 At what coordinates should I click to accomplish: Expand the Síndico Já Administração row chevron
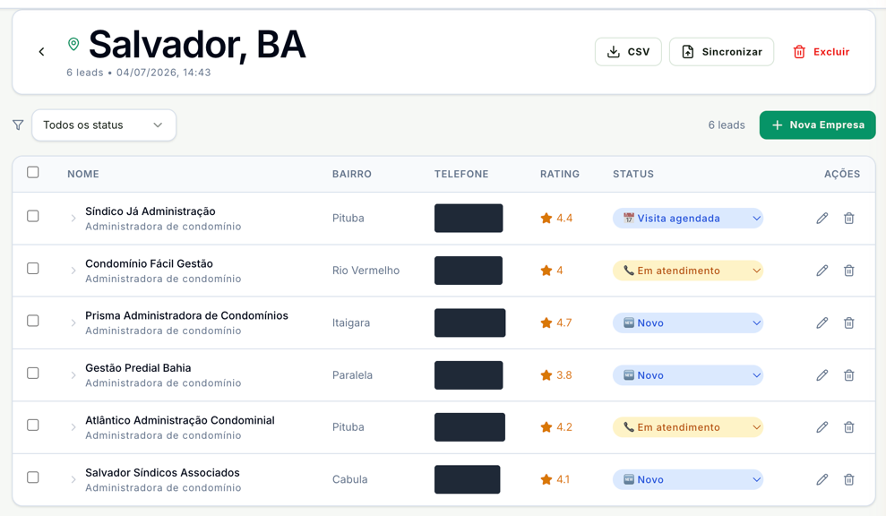73,219
